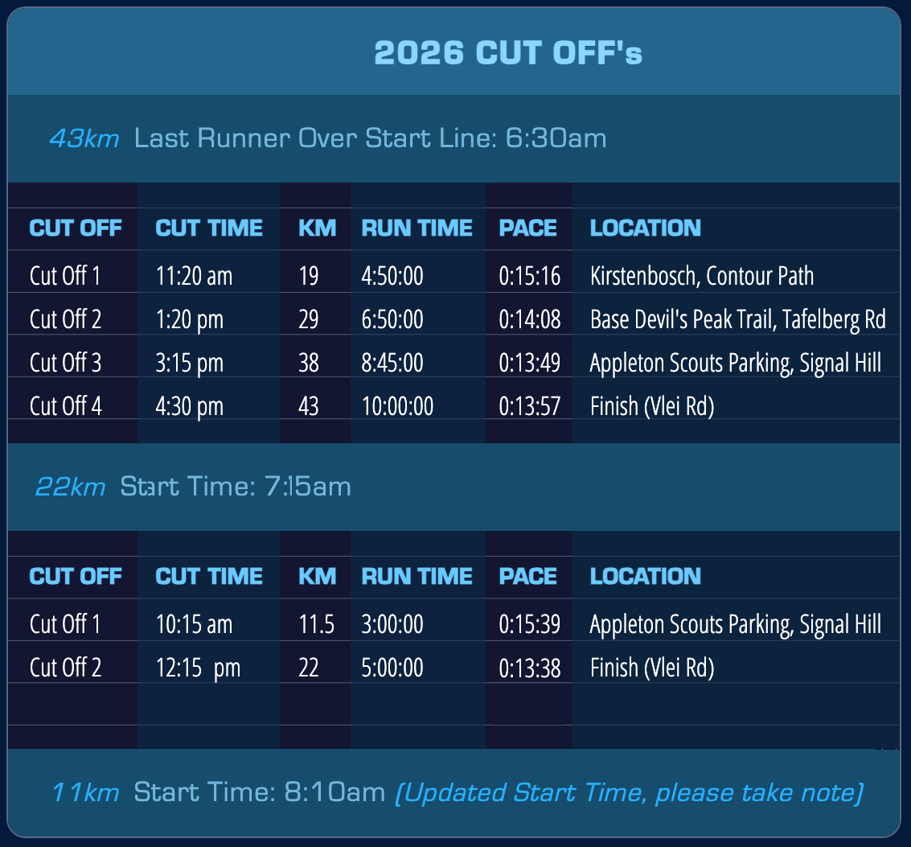Select the 4:30 pm cut time cell

pos(190,406)
